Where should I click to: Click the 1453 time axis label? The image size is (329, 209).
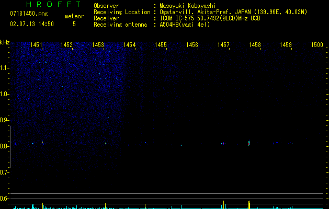click(98, 45)
